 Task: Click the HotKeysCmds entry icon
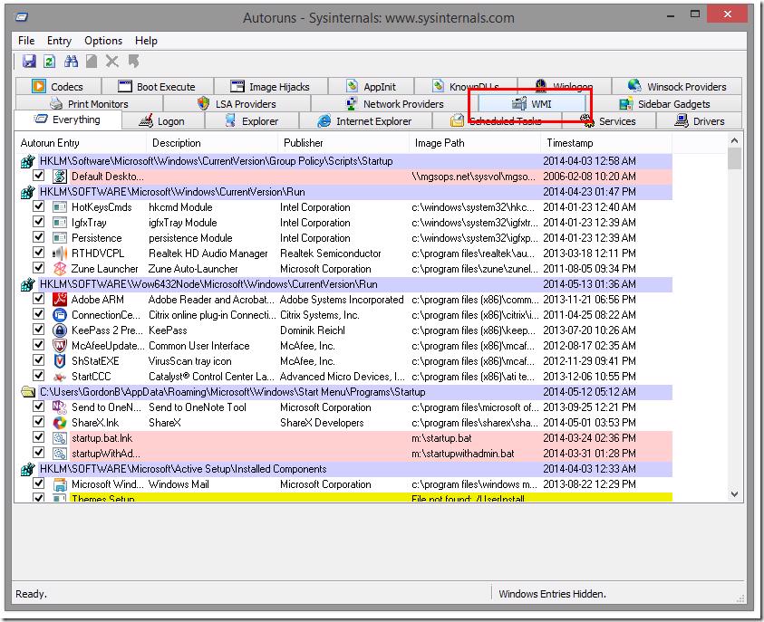pyautogui.click(x=60, y=207)
